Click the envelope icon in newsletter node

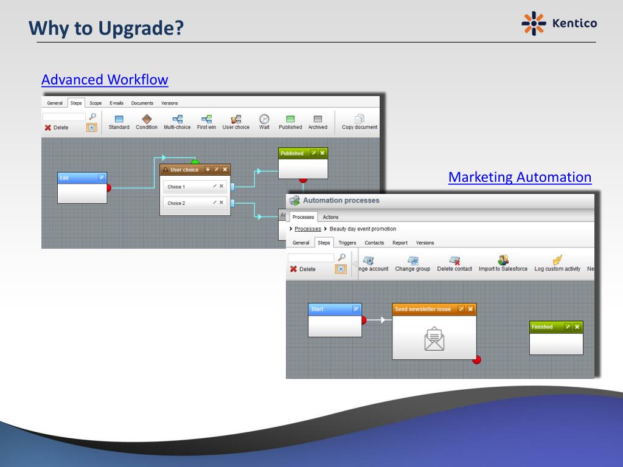pos(434,339)
